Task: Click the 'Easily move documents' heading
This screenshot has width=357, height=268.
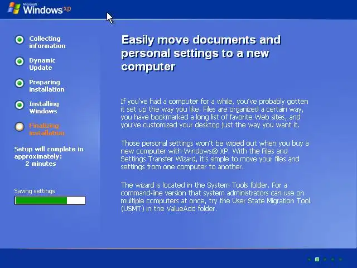Action: (x=201, y=53)
